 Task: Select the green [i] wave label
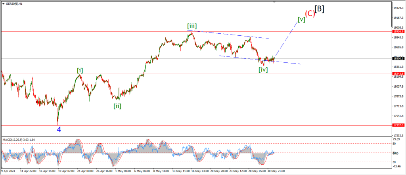click(80, 70)
